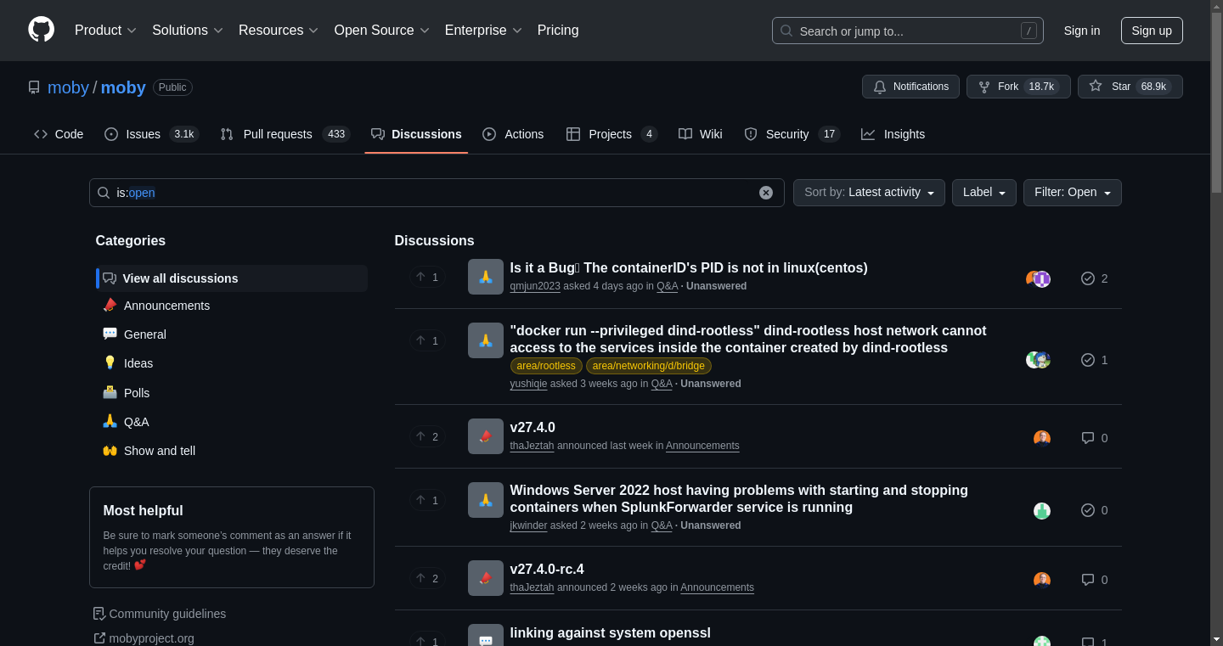Filter by area/networking/d/bridge label

[x=649, y=366]
